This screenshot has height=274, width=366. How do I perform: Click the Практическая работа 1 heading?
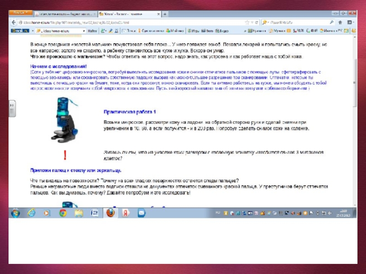(x=130, y=112)
